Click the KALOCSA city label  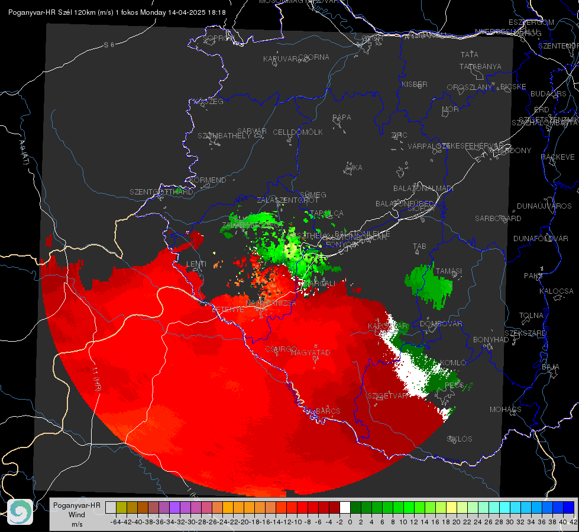point(557,291)
